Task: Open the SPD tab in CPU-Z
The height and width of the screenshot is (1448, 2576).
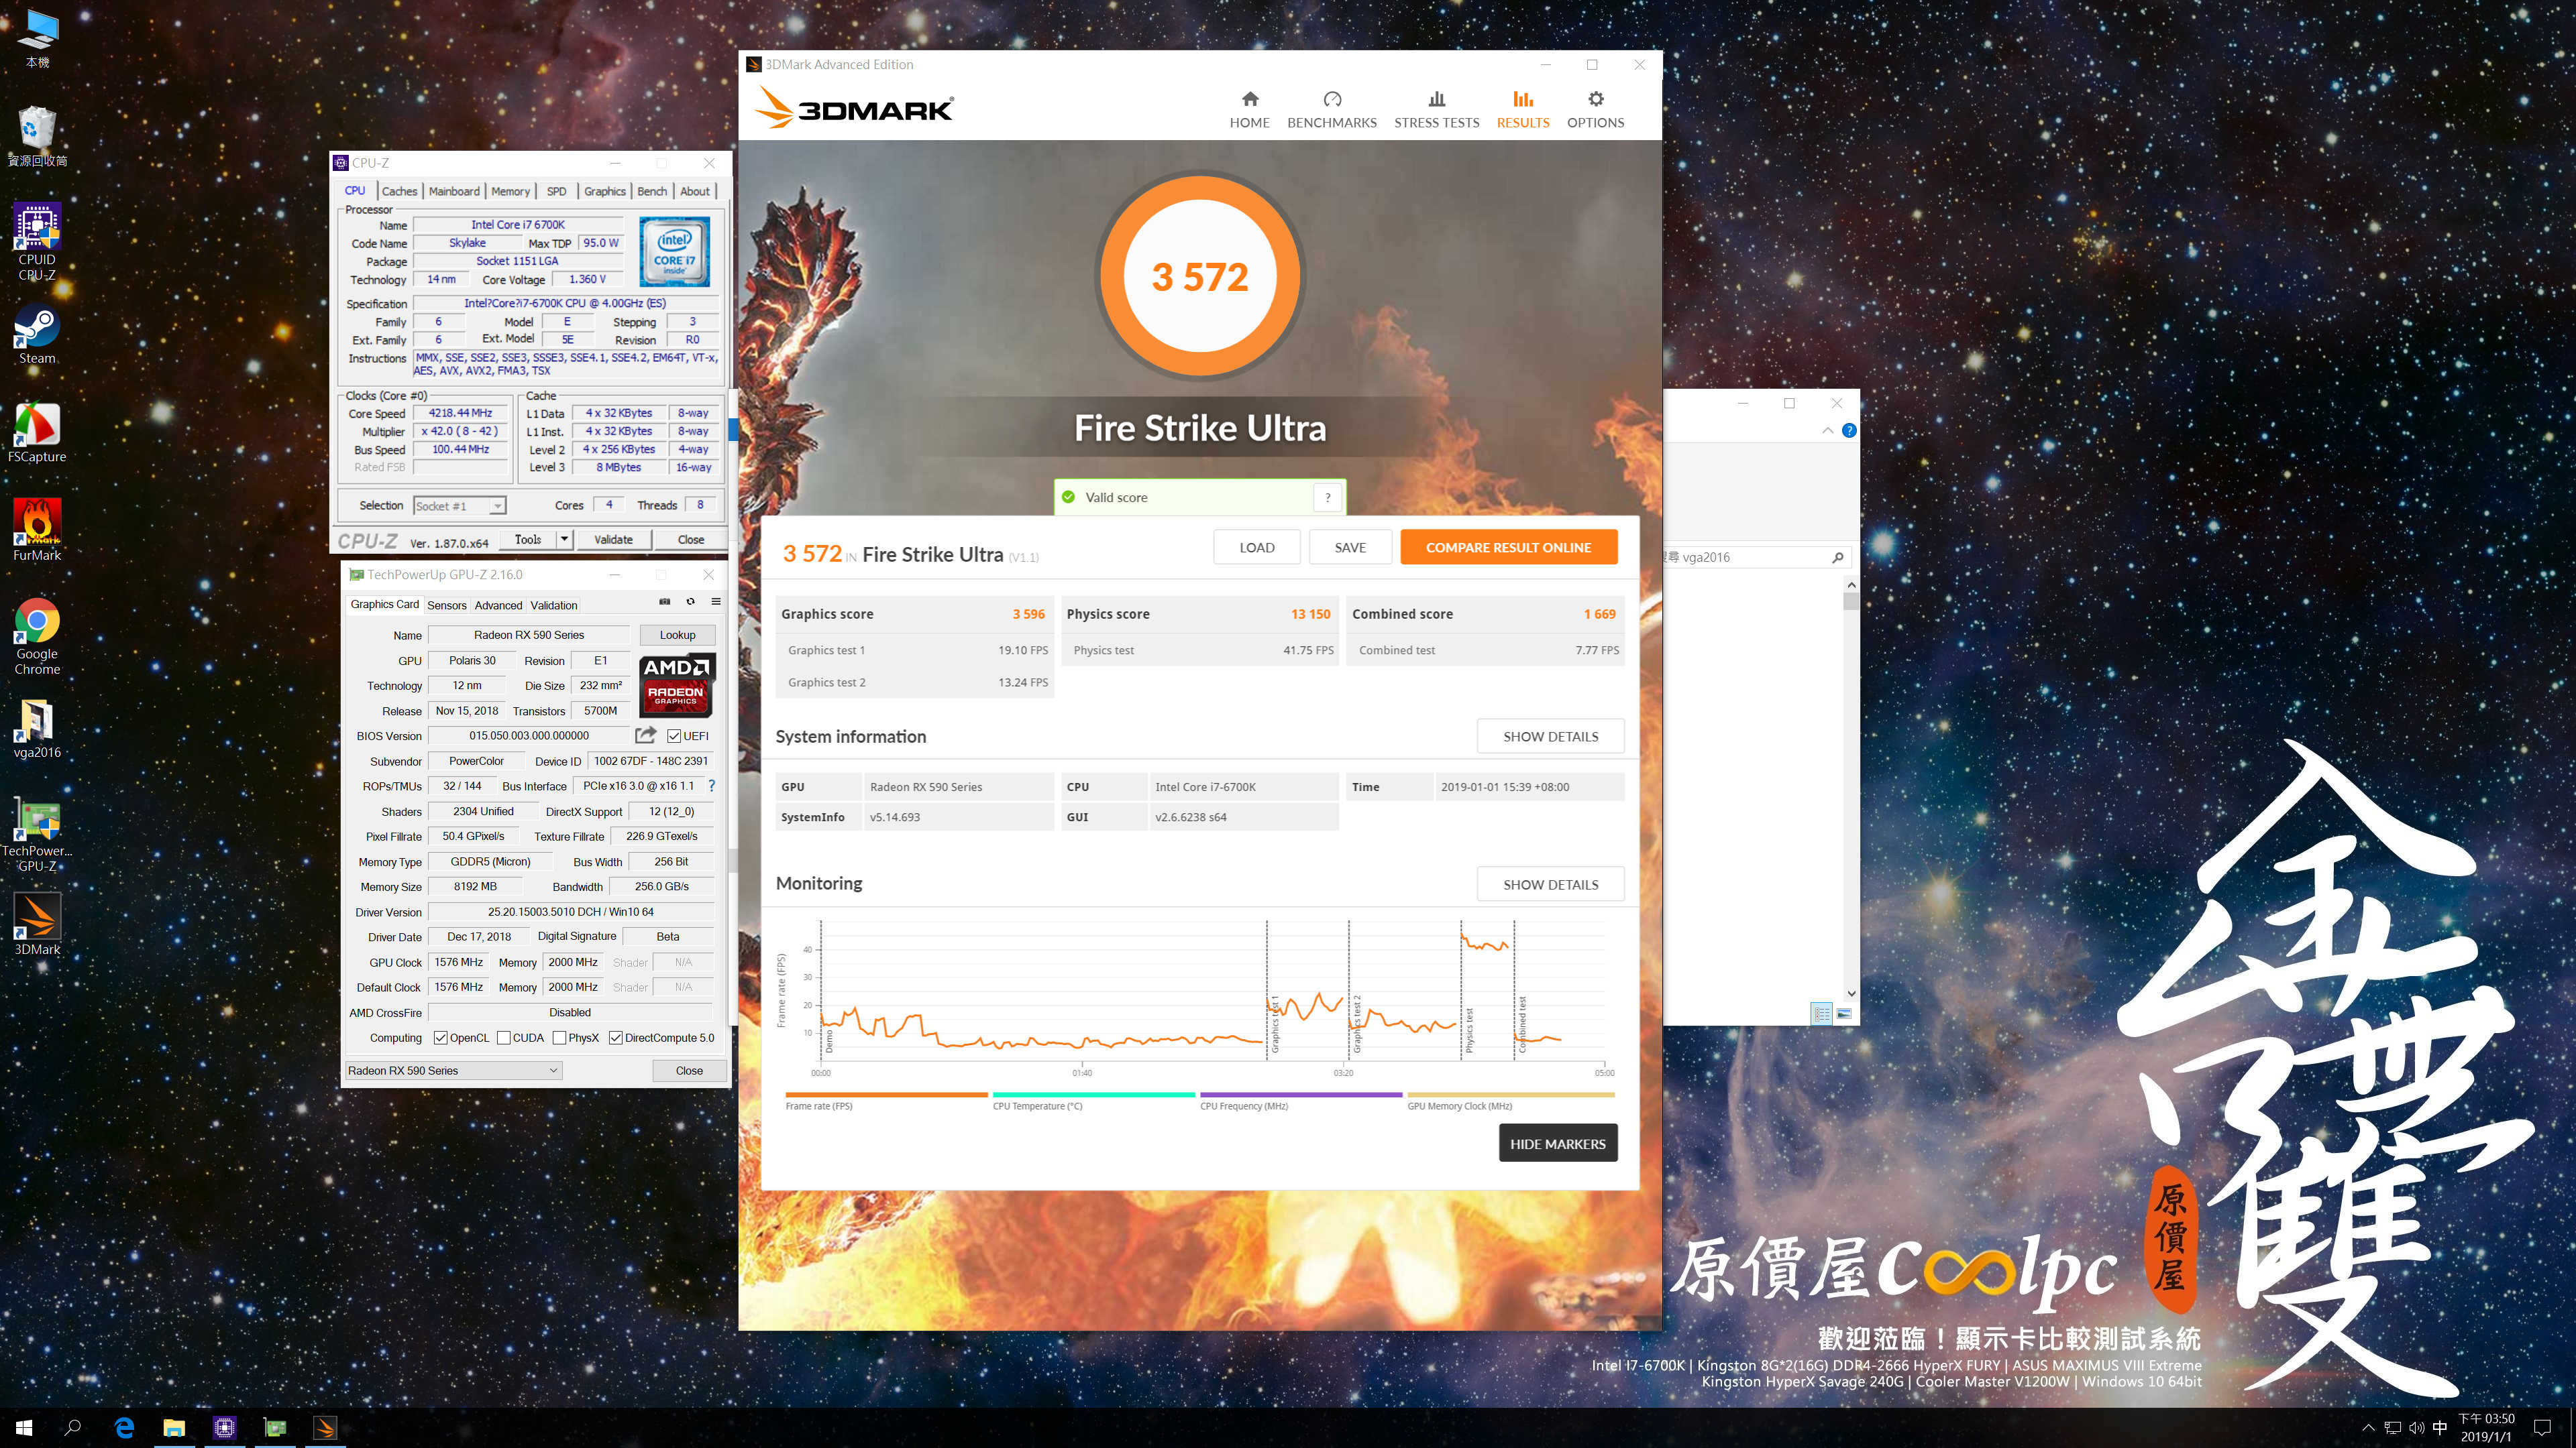Action: (x=556, y=191)
